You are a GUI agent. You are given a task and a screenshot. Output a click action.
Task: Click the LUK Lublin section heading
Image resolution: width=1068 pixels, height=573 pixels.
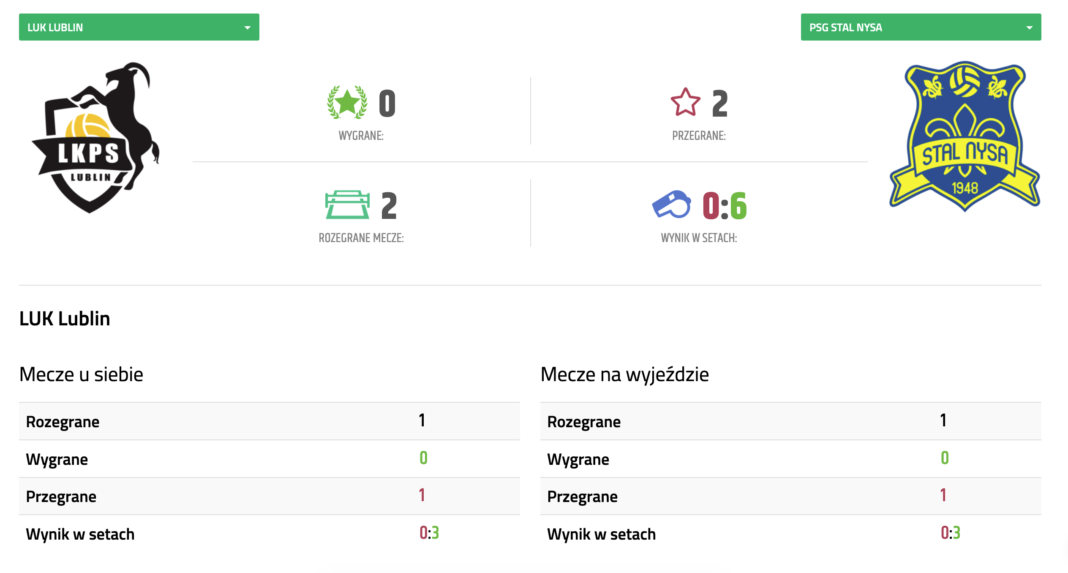(x=65, y=319)
